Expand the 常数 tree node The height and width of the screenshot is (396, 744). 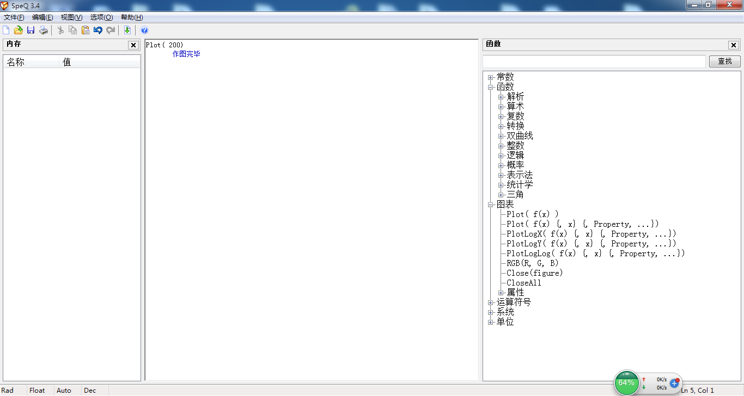[491, 77]
